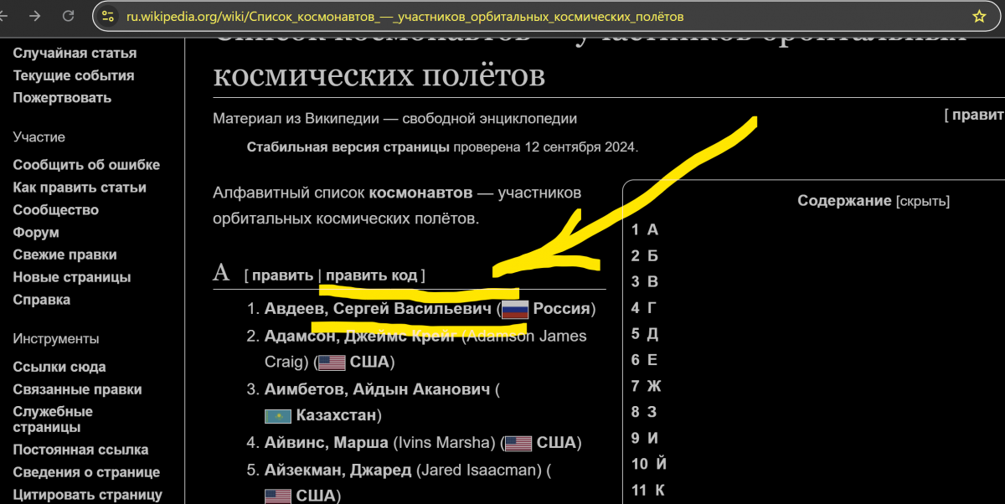
Task: Open Ссылки сюда tool link
Action: 59,367
